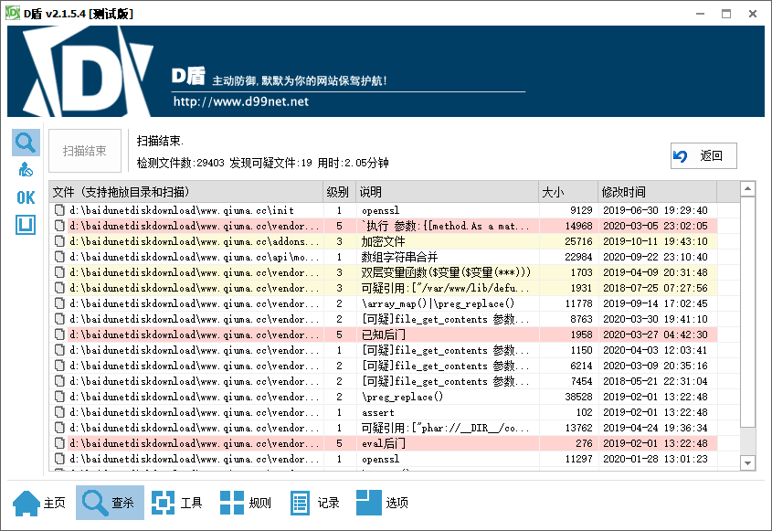Select the www.qiuma.cc\init file path
The width and height of the screenshot is (772, 531).
tap(182, 210)
